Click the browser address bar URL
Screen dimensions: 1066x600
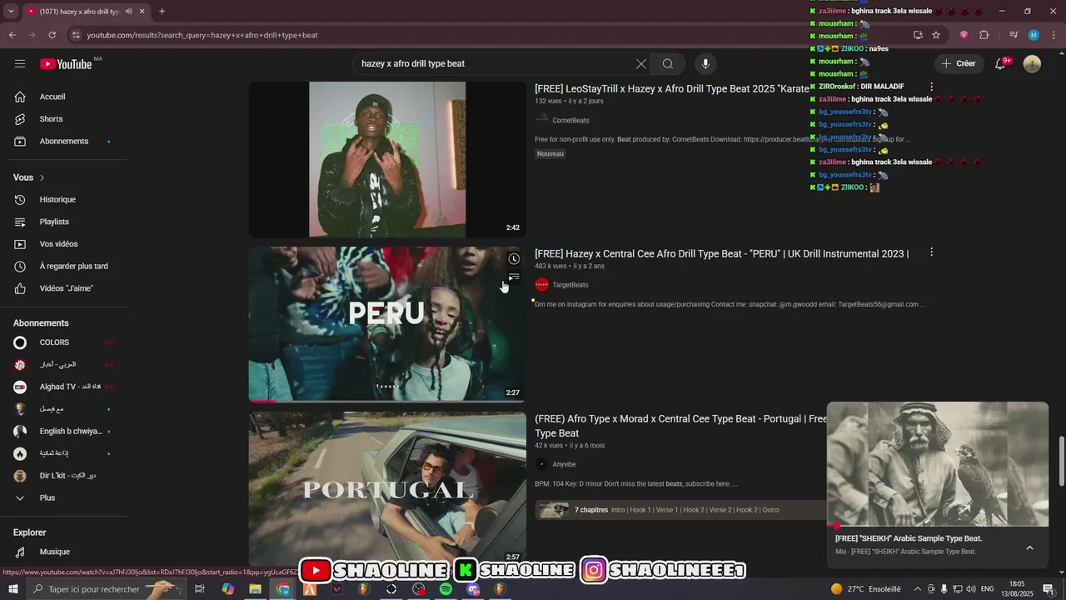click(202, 35)
